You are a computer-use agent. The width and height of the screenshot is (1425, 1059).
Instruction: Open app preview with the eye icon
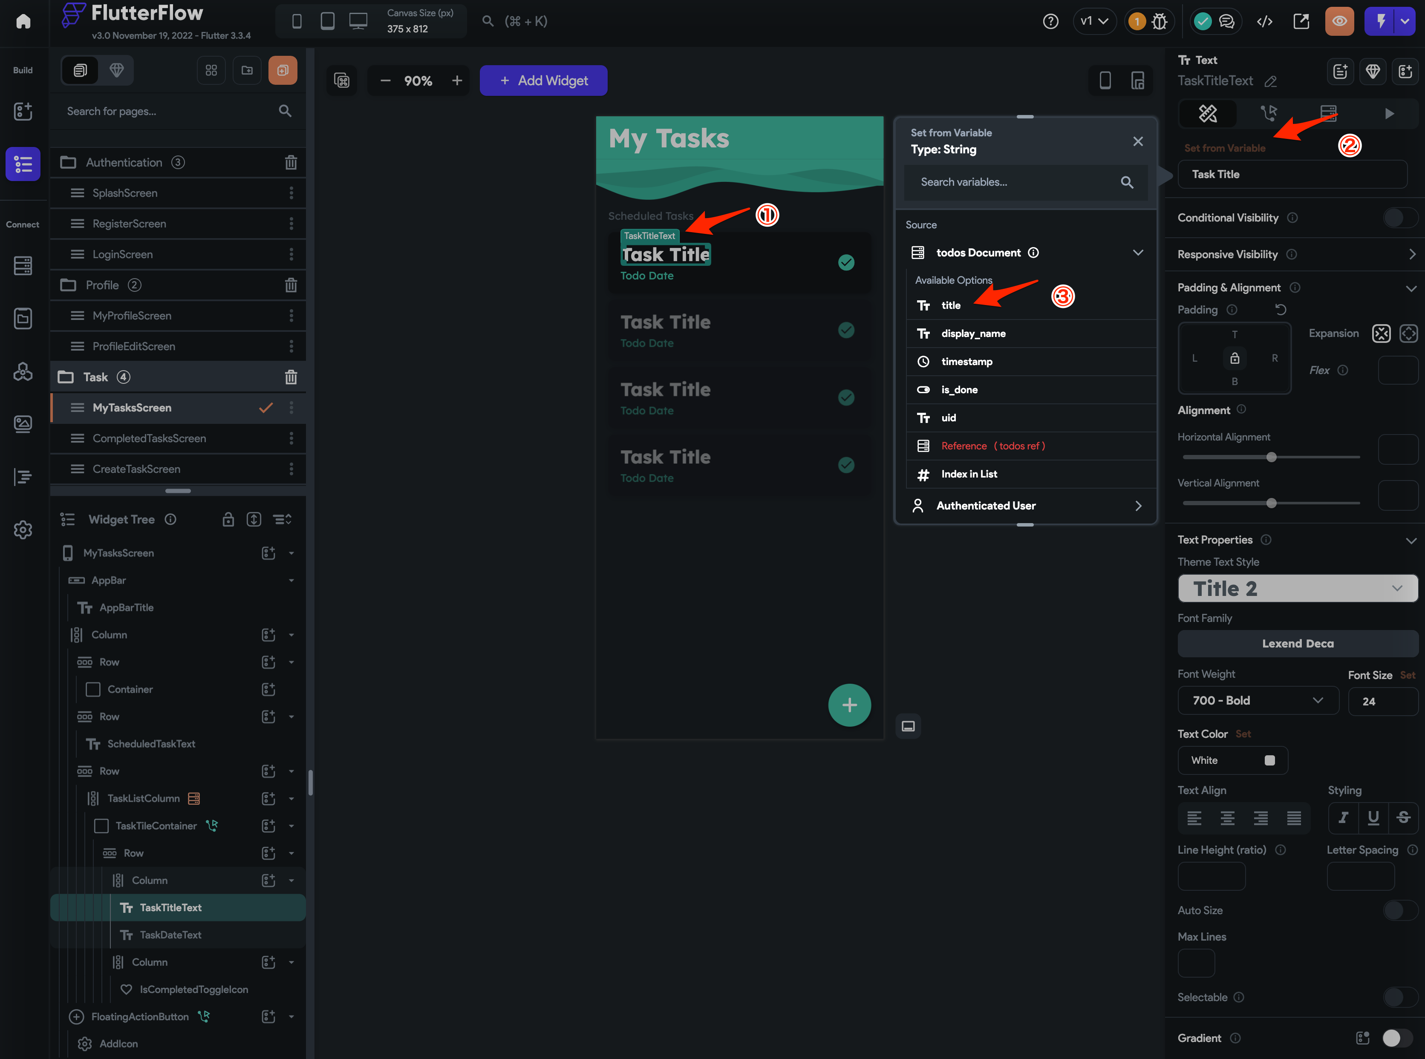(x=1340, y=21)
